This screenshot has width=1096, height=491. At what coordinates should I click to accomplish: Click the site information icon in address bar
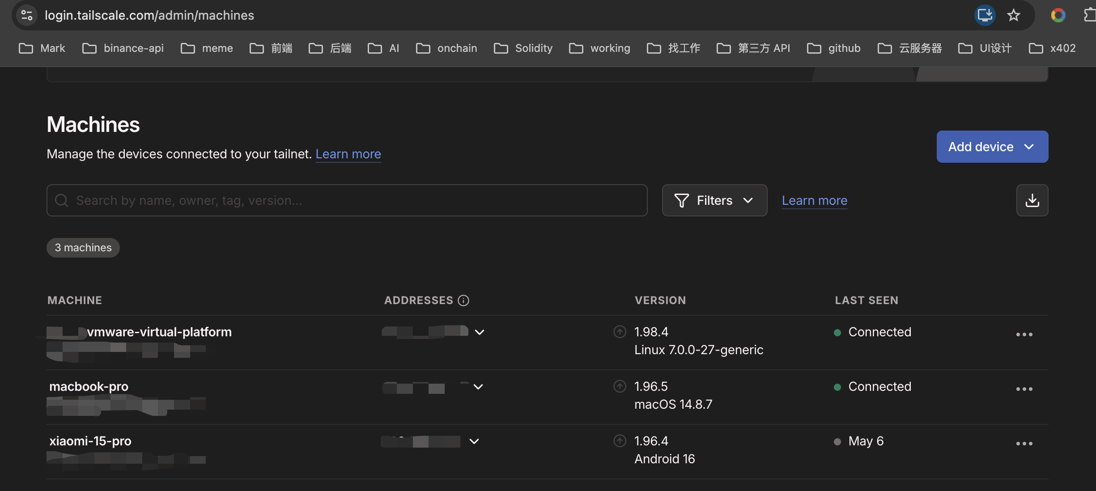(27, 15)
